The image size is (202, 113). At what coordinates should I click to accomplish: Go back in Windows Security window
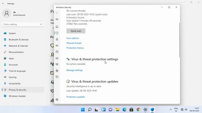coord(57,13)
